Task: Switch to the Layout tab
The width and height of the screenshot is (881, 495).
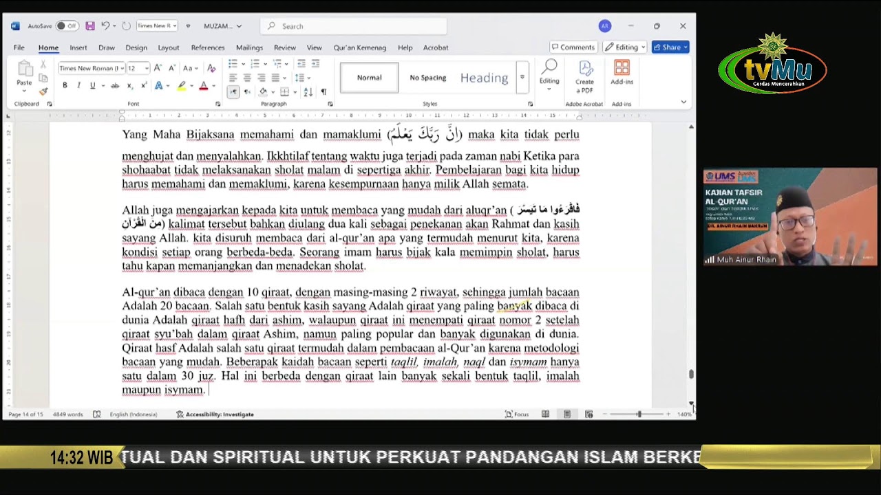Action: [x=169, y=47]
